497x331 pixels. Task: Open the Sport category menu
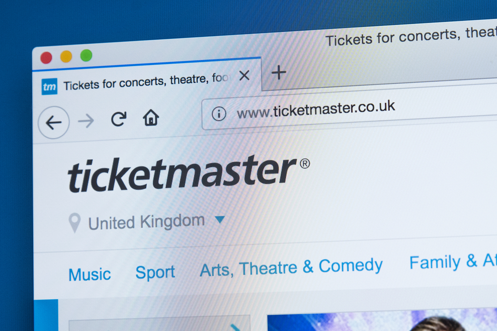[x=155, y=272]
